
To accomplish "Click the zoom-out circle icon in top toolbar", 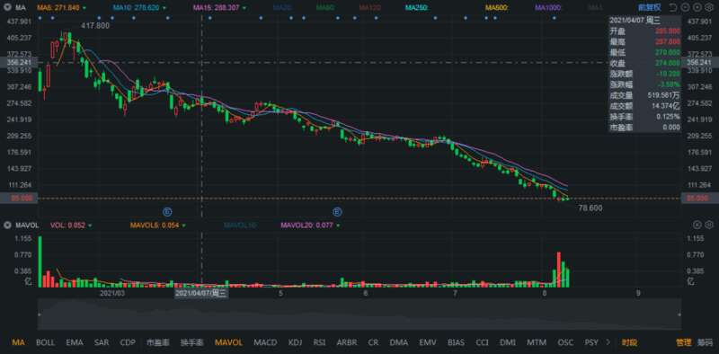I will point(685,8).
